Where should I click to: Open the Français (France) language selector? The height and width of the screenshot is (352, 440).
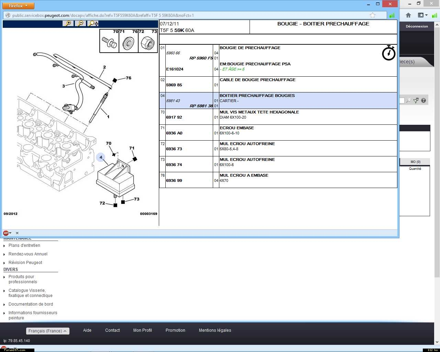(47, 331)
